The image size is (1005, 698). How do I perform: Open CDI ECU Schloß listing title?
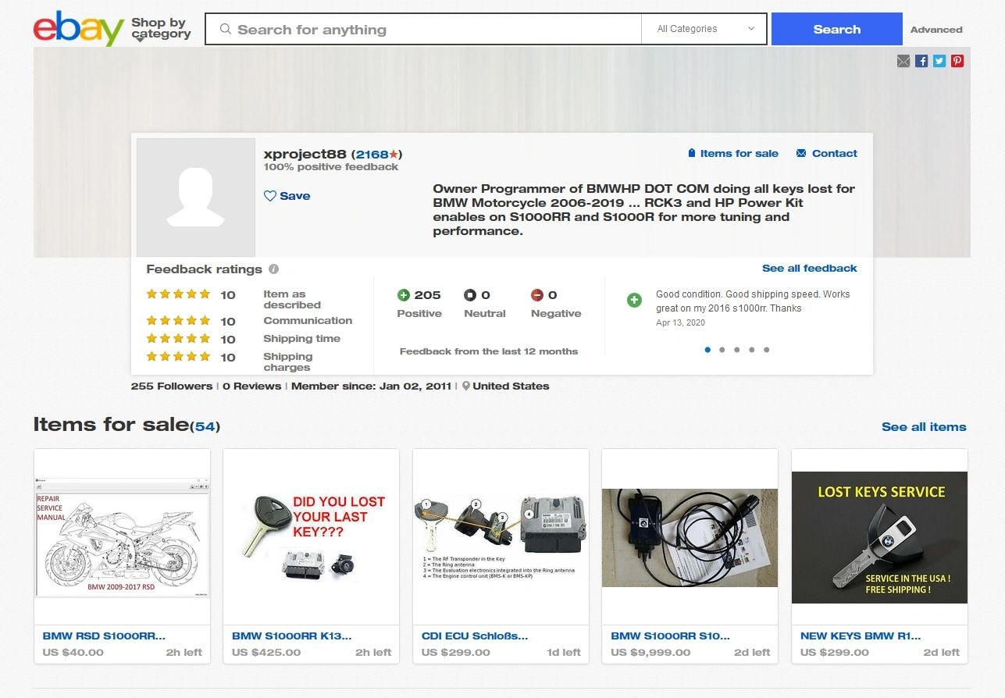475,636
